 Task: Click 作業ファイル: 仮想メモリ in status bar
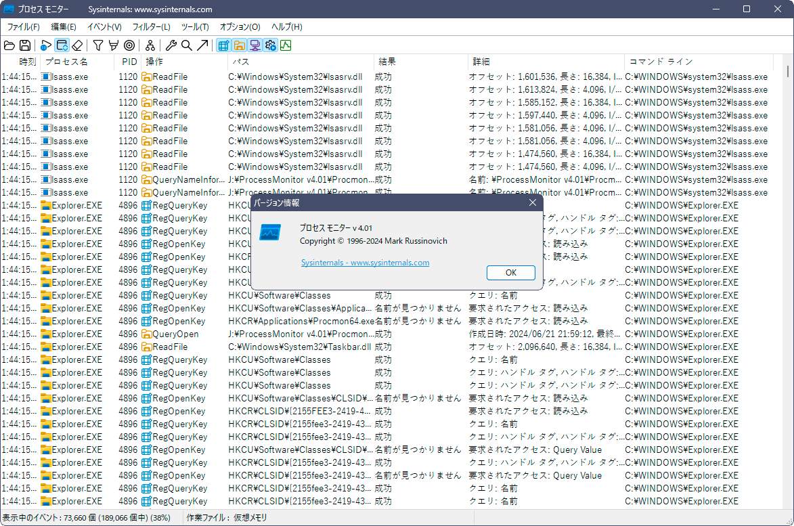[x=226, y=517]
